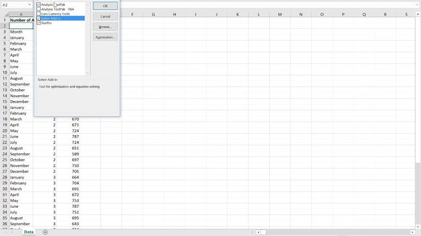Viewport: 421px width, 236px height.
Task: Click the 'Number of A' heading cell
Action: coord(21,20)
